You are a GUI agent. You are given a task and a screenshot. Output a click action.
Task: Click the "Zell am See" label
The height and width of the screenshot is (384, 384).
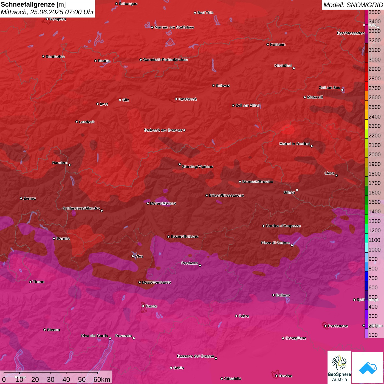point(329,87)
